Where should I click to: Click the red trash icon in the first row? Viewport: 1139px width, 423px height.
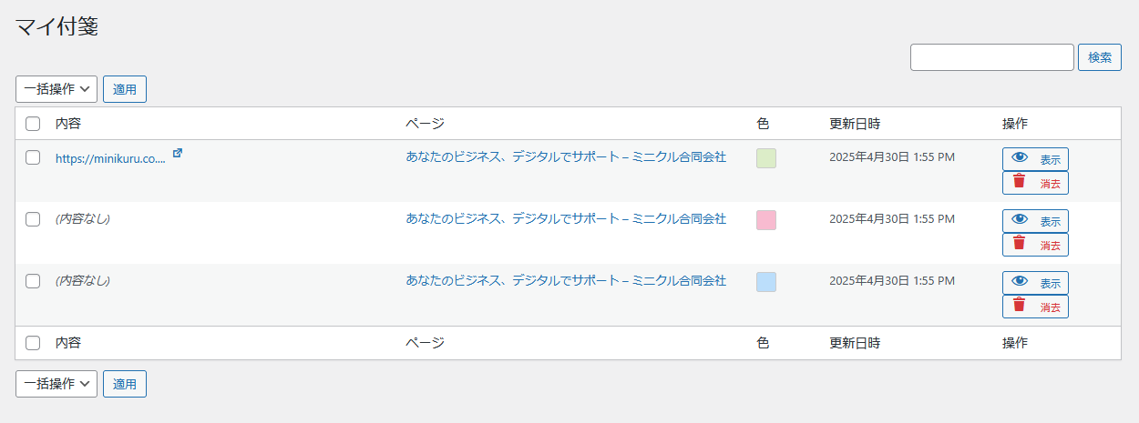pyautogui.click(x=1020, y=182)
